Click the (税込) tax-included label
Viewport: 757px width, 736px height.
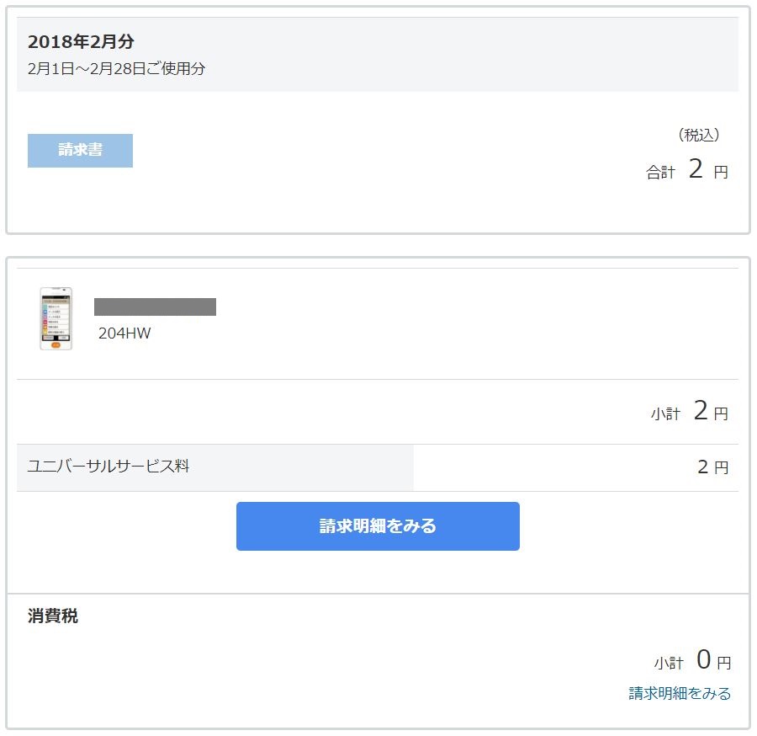point(699,135)
